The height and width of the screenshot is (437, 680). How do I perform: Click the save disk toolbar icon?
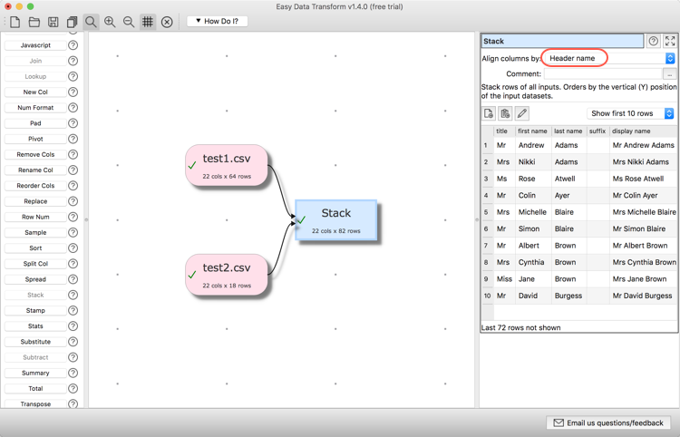click(x=53, y=22)
